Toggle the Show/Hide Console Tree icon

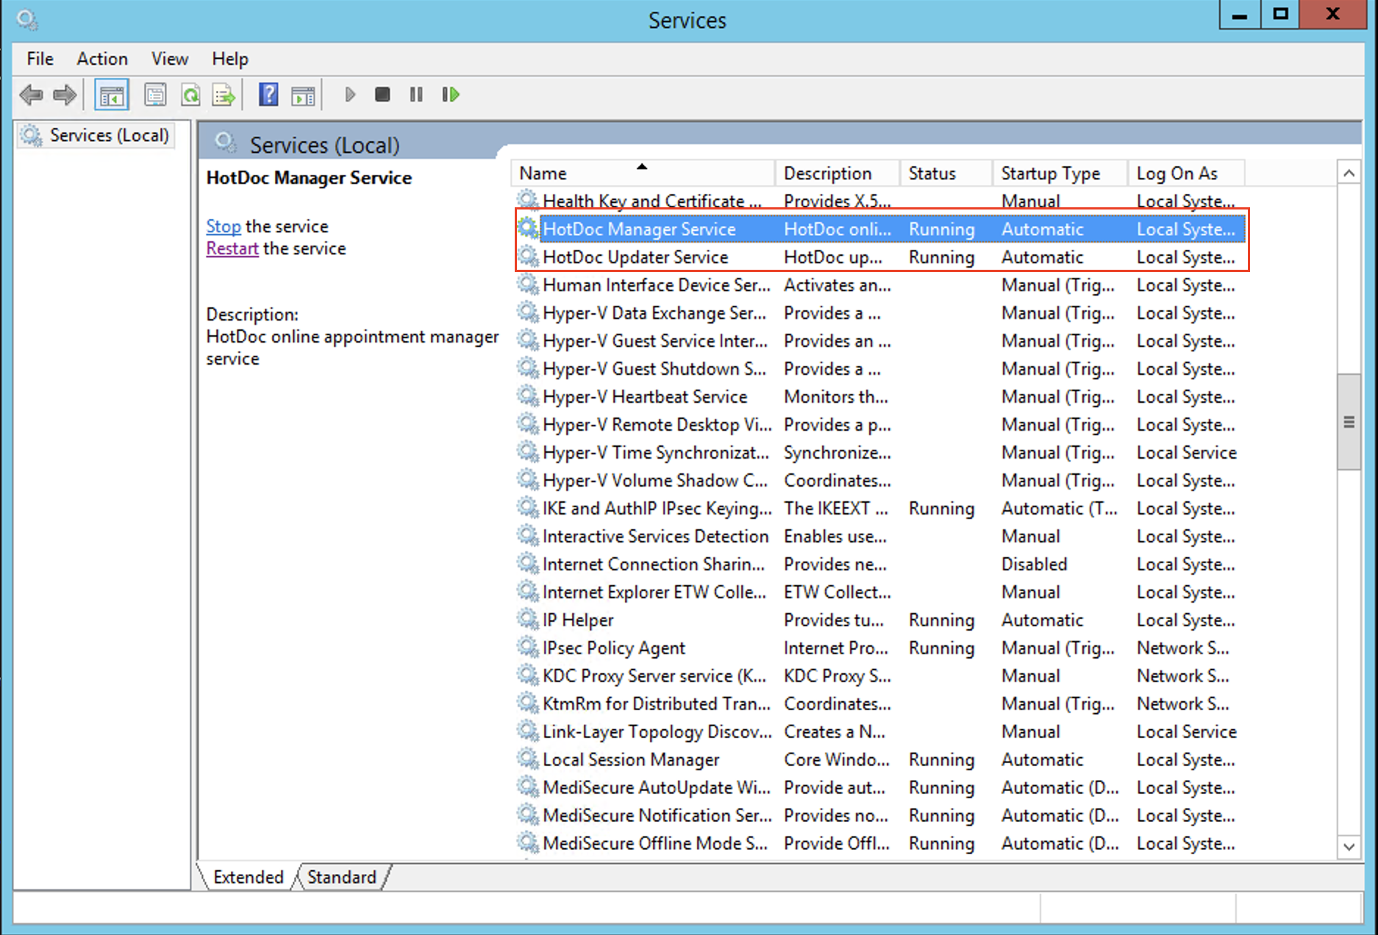coord(112,95)
